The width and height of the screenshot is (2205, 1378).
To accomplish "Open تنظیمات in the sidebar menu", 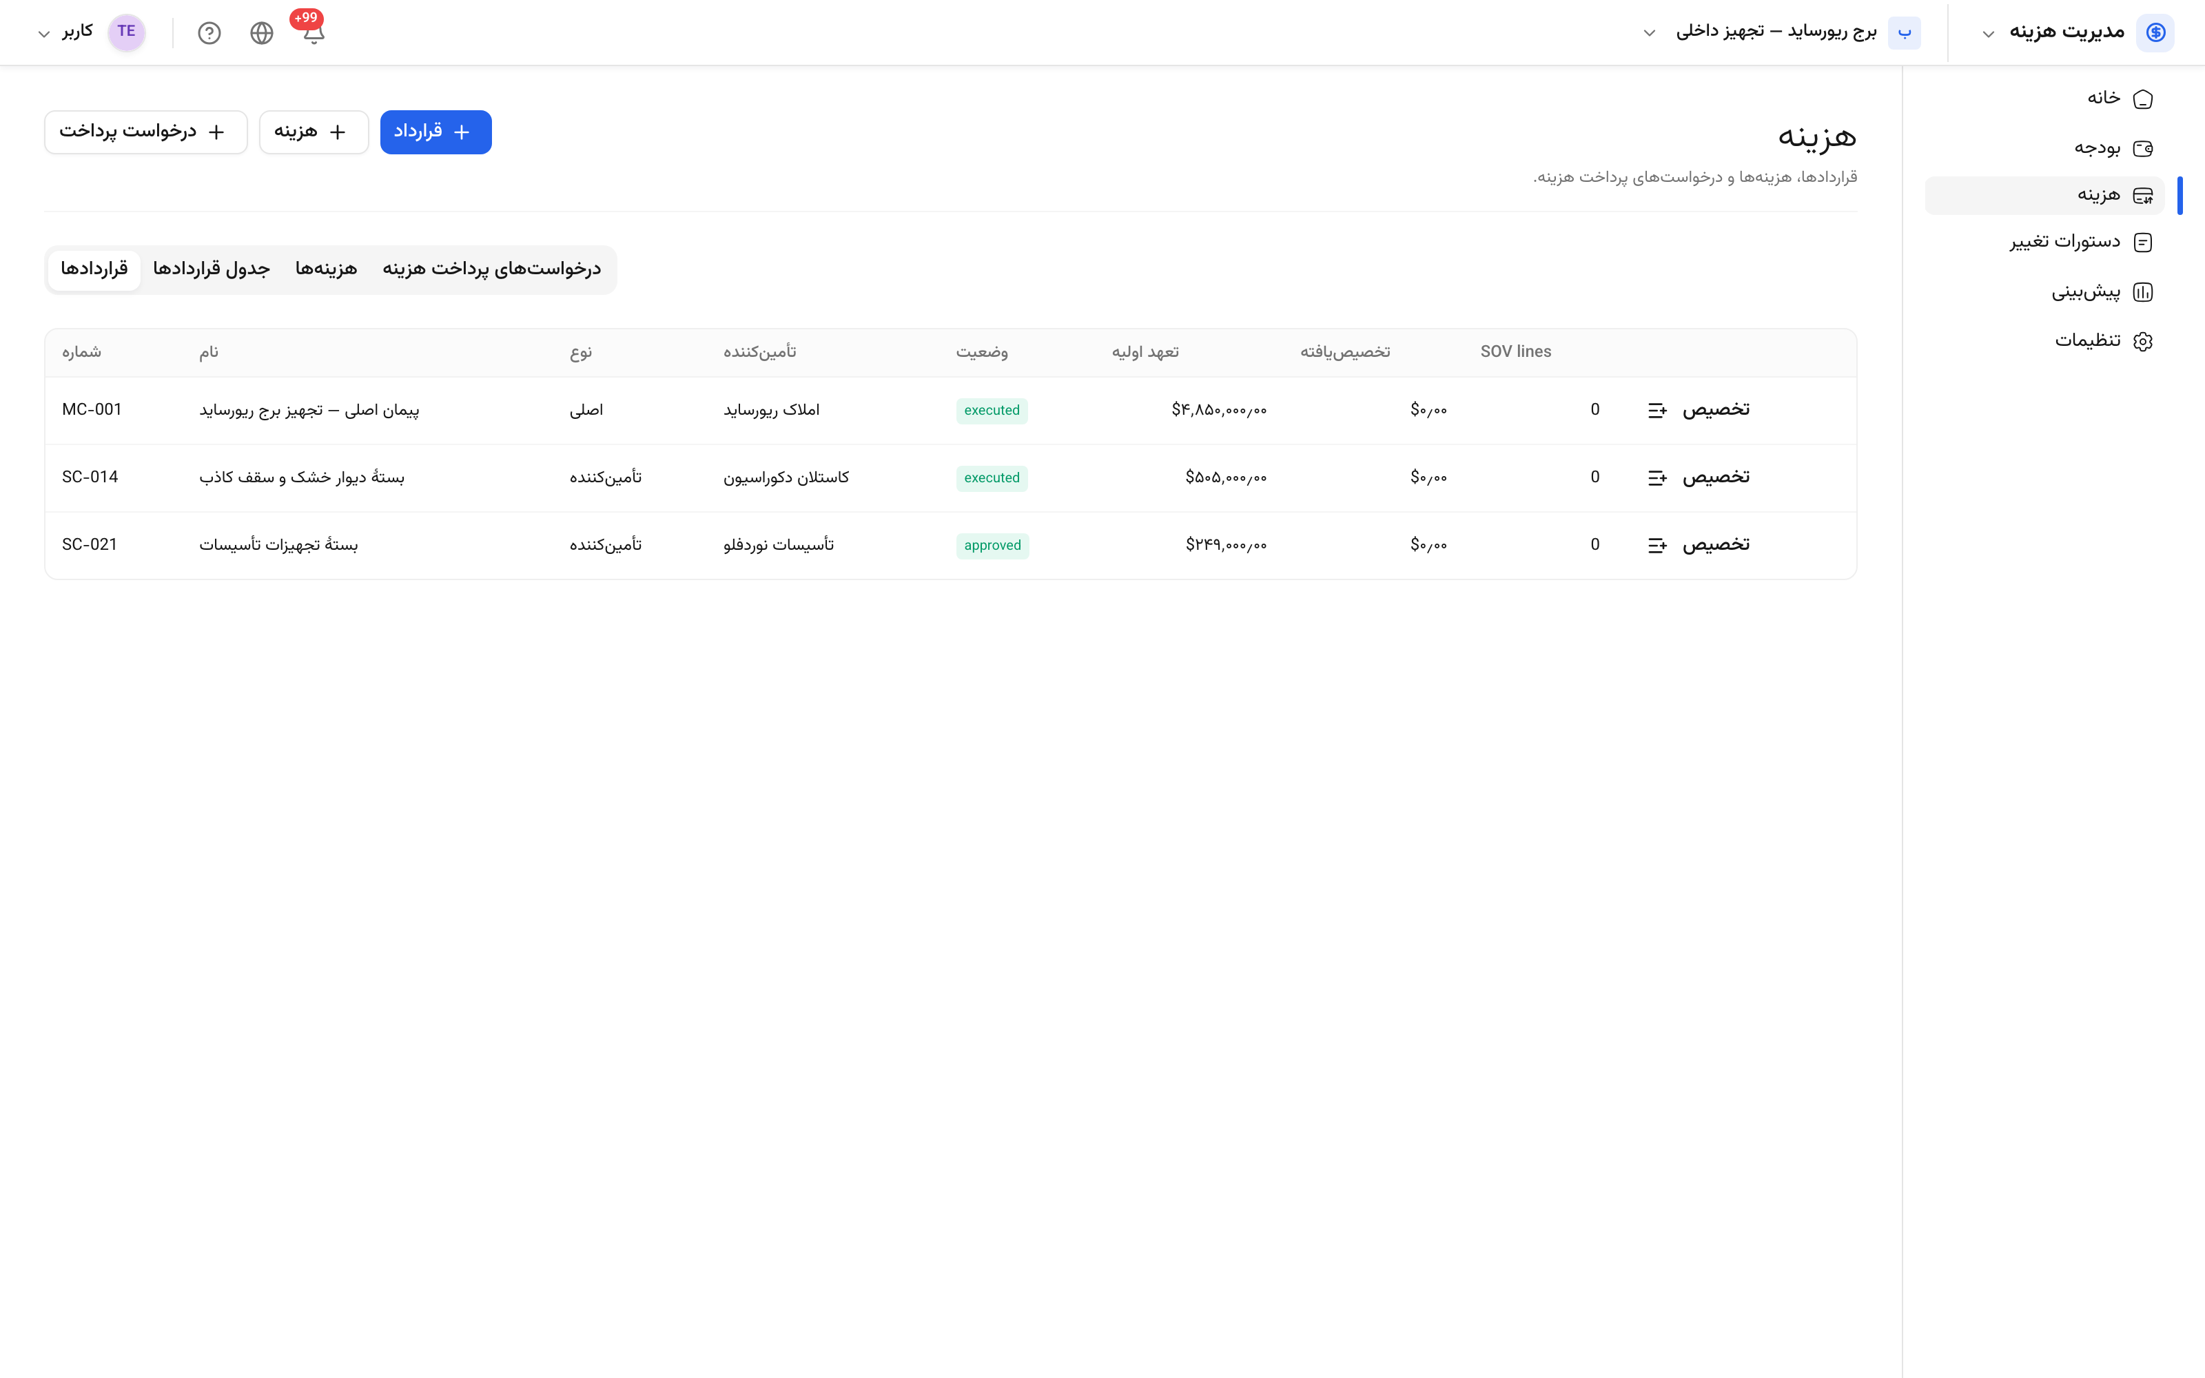I will coord(2044,341).
